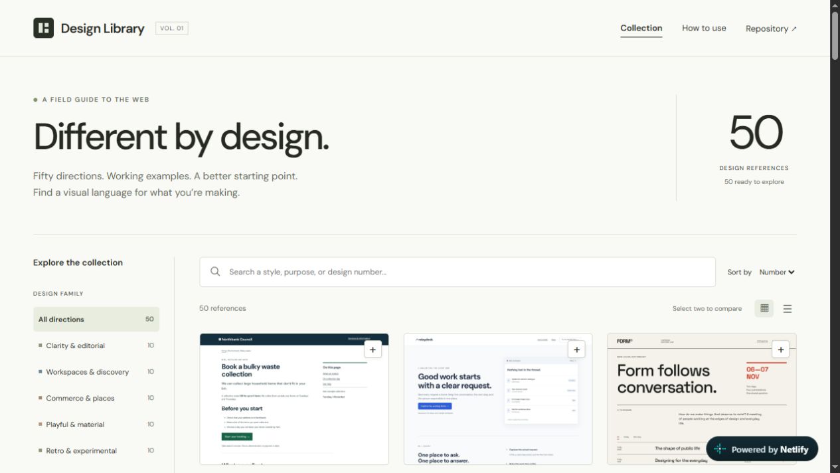The image size is (840, 473).
Task: Add Northbank Council card to compare
Action: click(373, 349)
